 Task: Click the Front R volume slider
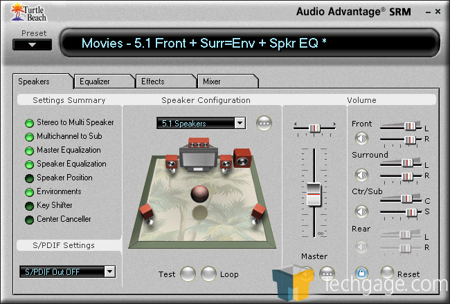click(410, 140)
